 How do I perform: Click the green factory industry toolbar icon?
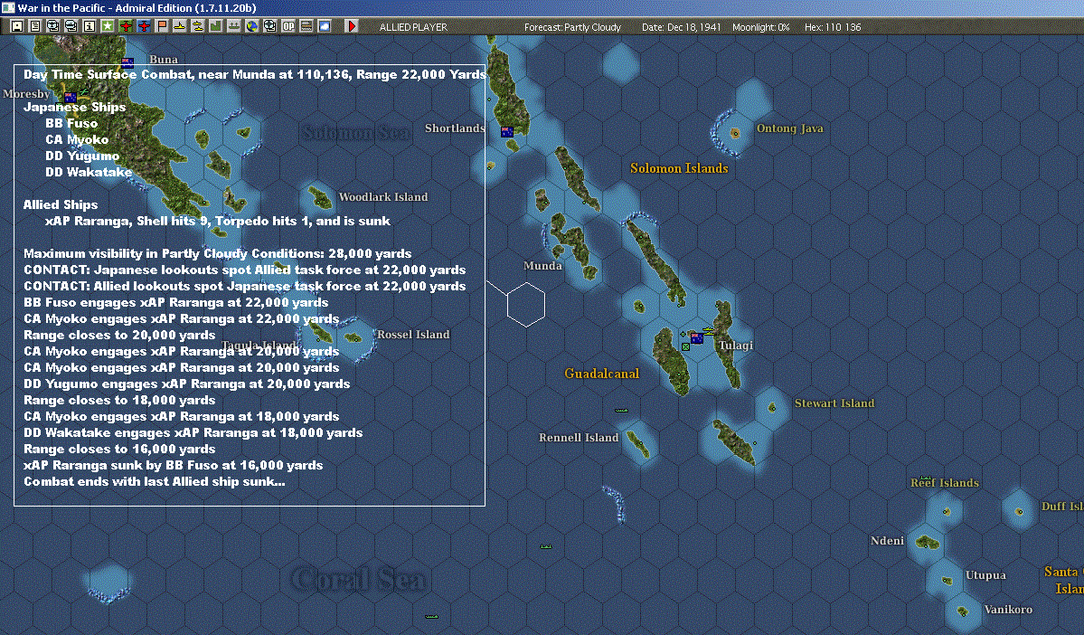click(216, 26)
